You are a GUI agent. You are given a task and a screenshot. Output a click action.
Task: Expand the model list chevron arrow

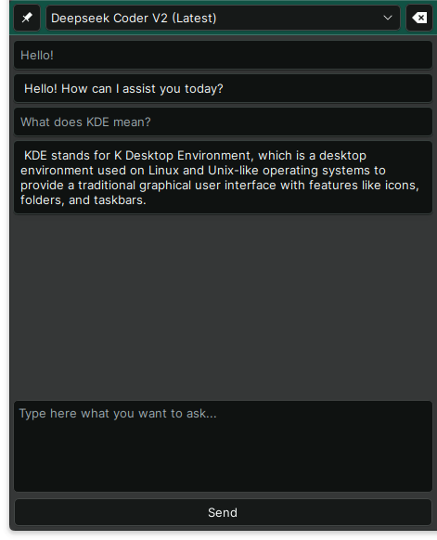pos(388,18)
